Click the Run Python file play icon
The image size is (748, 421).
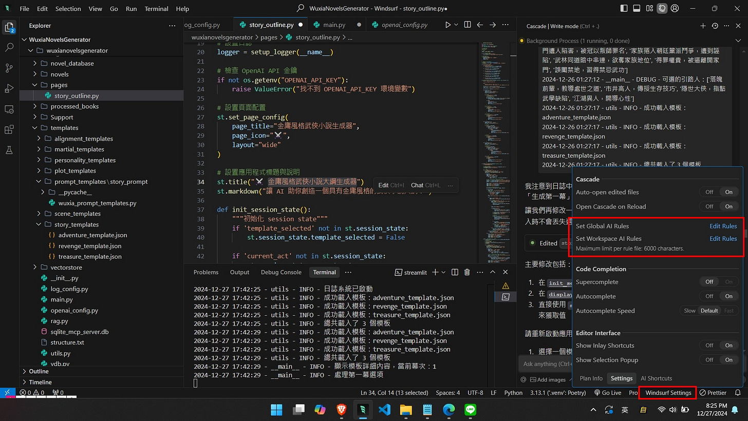448,24
